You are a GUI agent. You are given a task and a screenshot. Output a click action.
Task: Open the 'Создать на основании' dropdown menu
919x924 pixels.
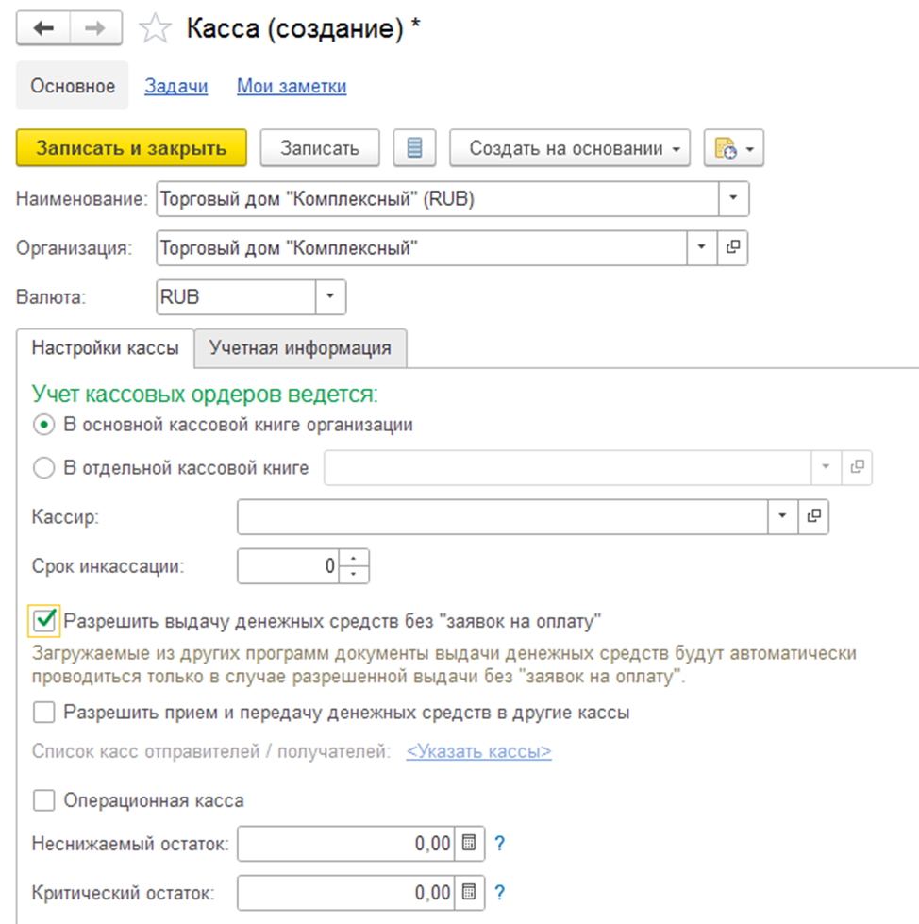(570, 147)
